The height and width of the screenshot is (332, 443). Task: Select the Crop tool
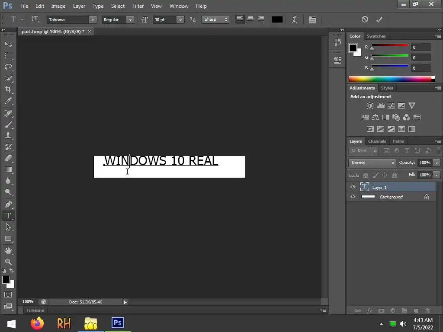[8, 89]
